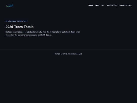Image resolution: width=137 pixels, height=103 pixels.
Task: Click the LFSWeb logo in header
Action: pos(10,5)
